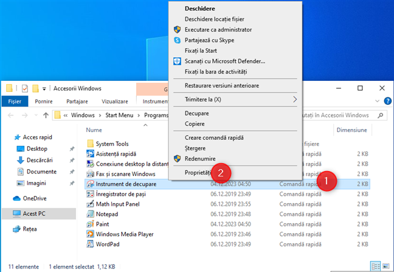Click the Math Input Panel icon
Screen dimensions: 394x272
91,204
